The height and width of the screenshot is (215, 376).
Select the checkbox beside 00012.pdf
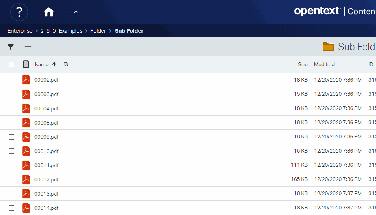(11, 179)
